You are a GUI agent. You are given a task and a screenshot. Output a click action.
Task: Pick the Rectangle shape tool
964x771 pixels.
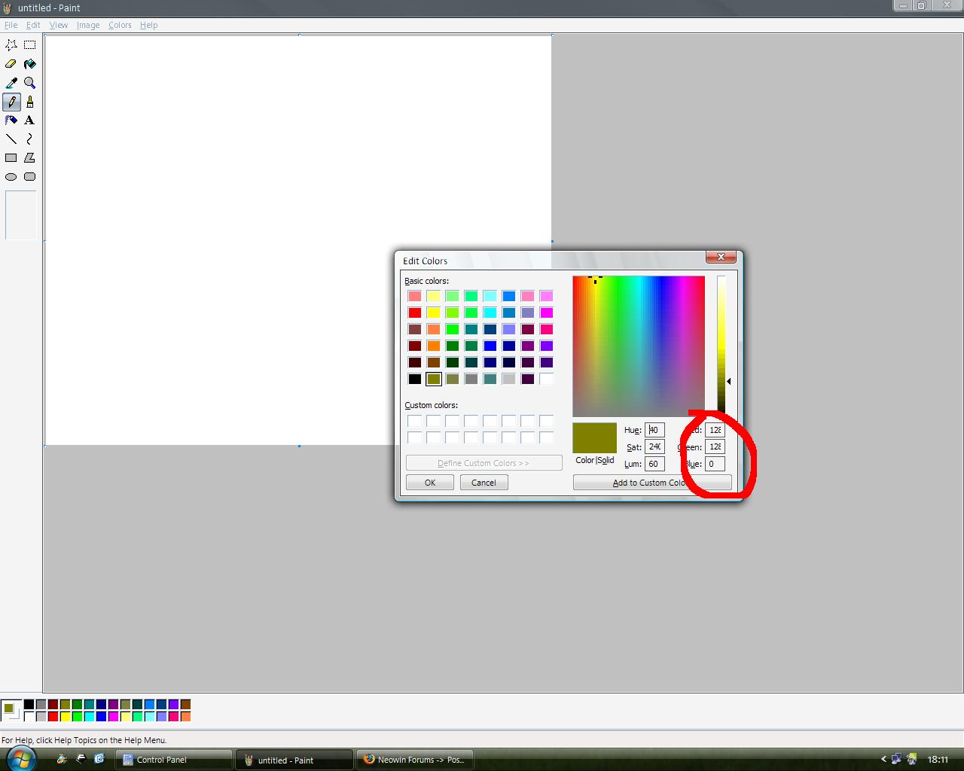[x=11, y=158]
